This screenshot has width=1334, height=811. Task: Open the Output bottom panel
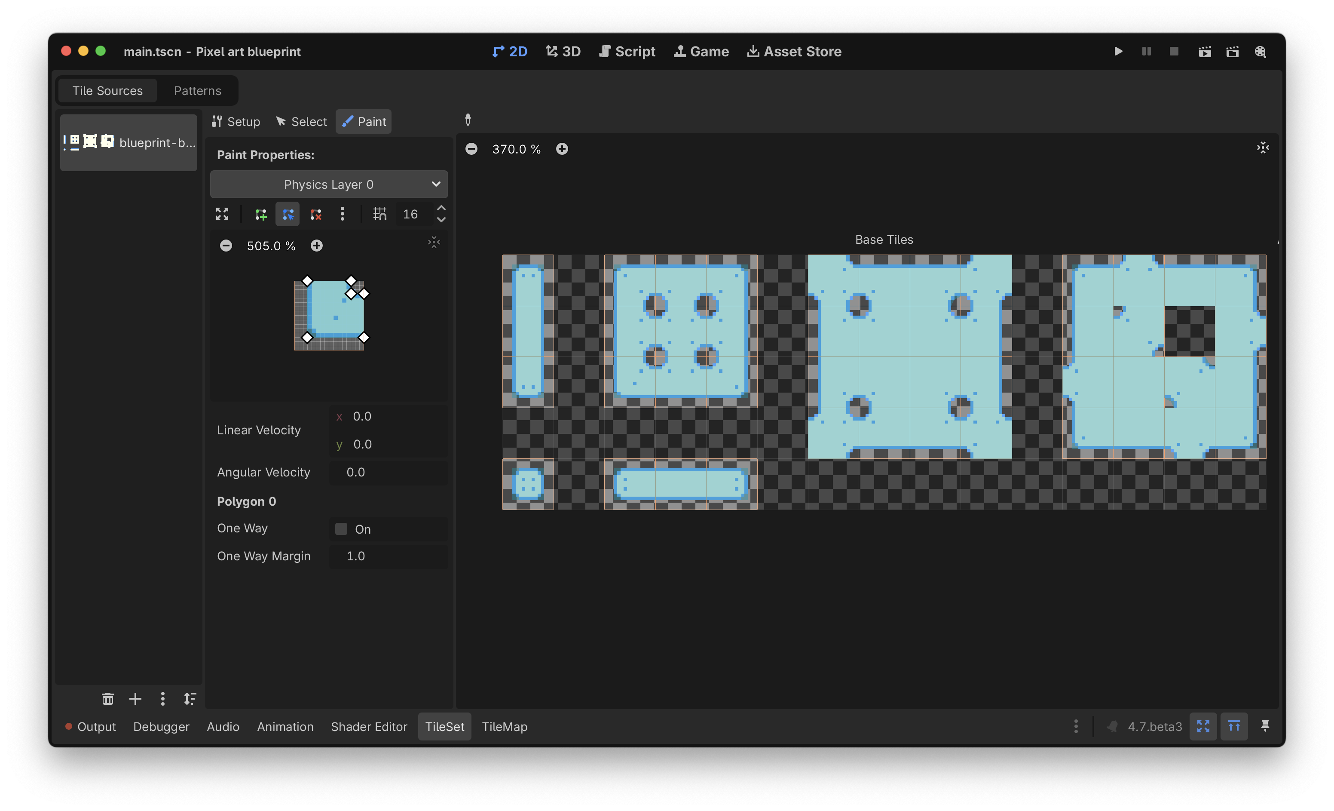point(91,726)
